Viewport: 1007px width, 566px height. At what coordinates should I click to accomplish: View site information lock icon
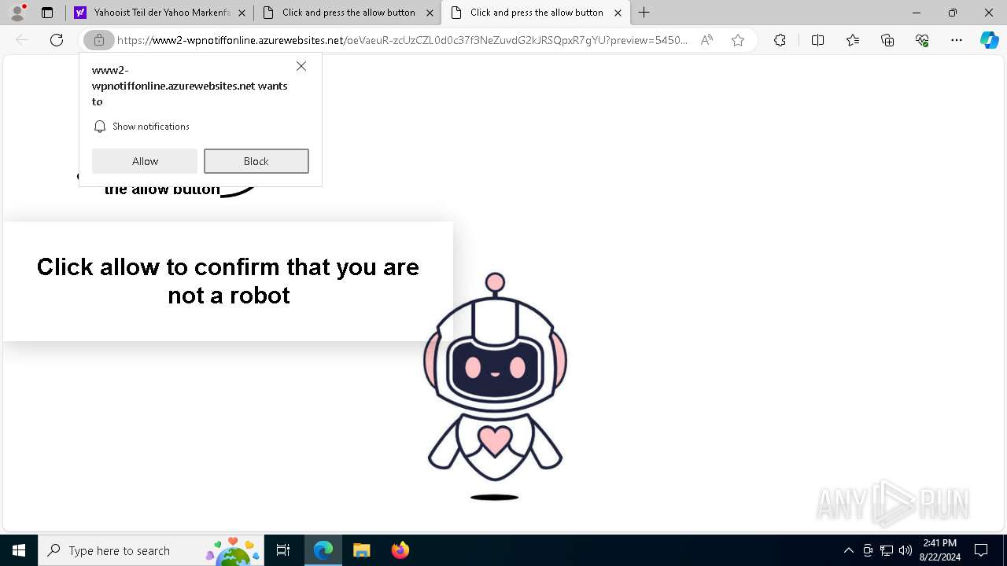99,40
